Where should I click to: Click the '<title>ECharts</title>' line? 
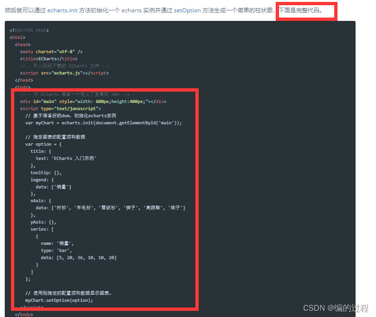(48, 59)
